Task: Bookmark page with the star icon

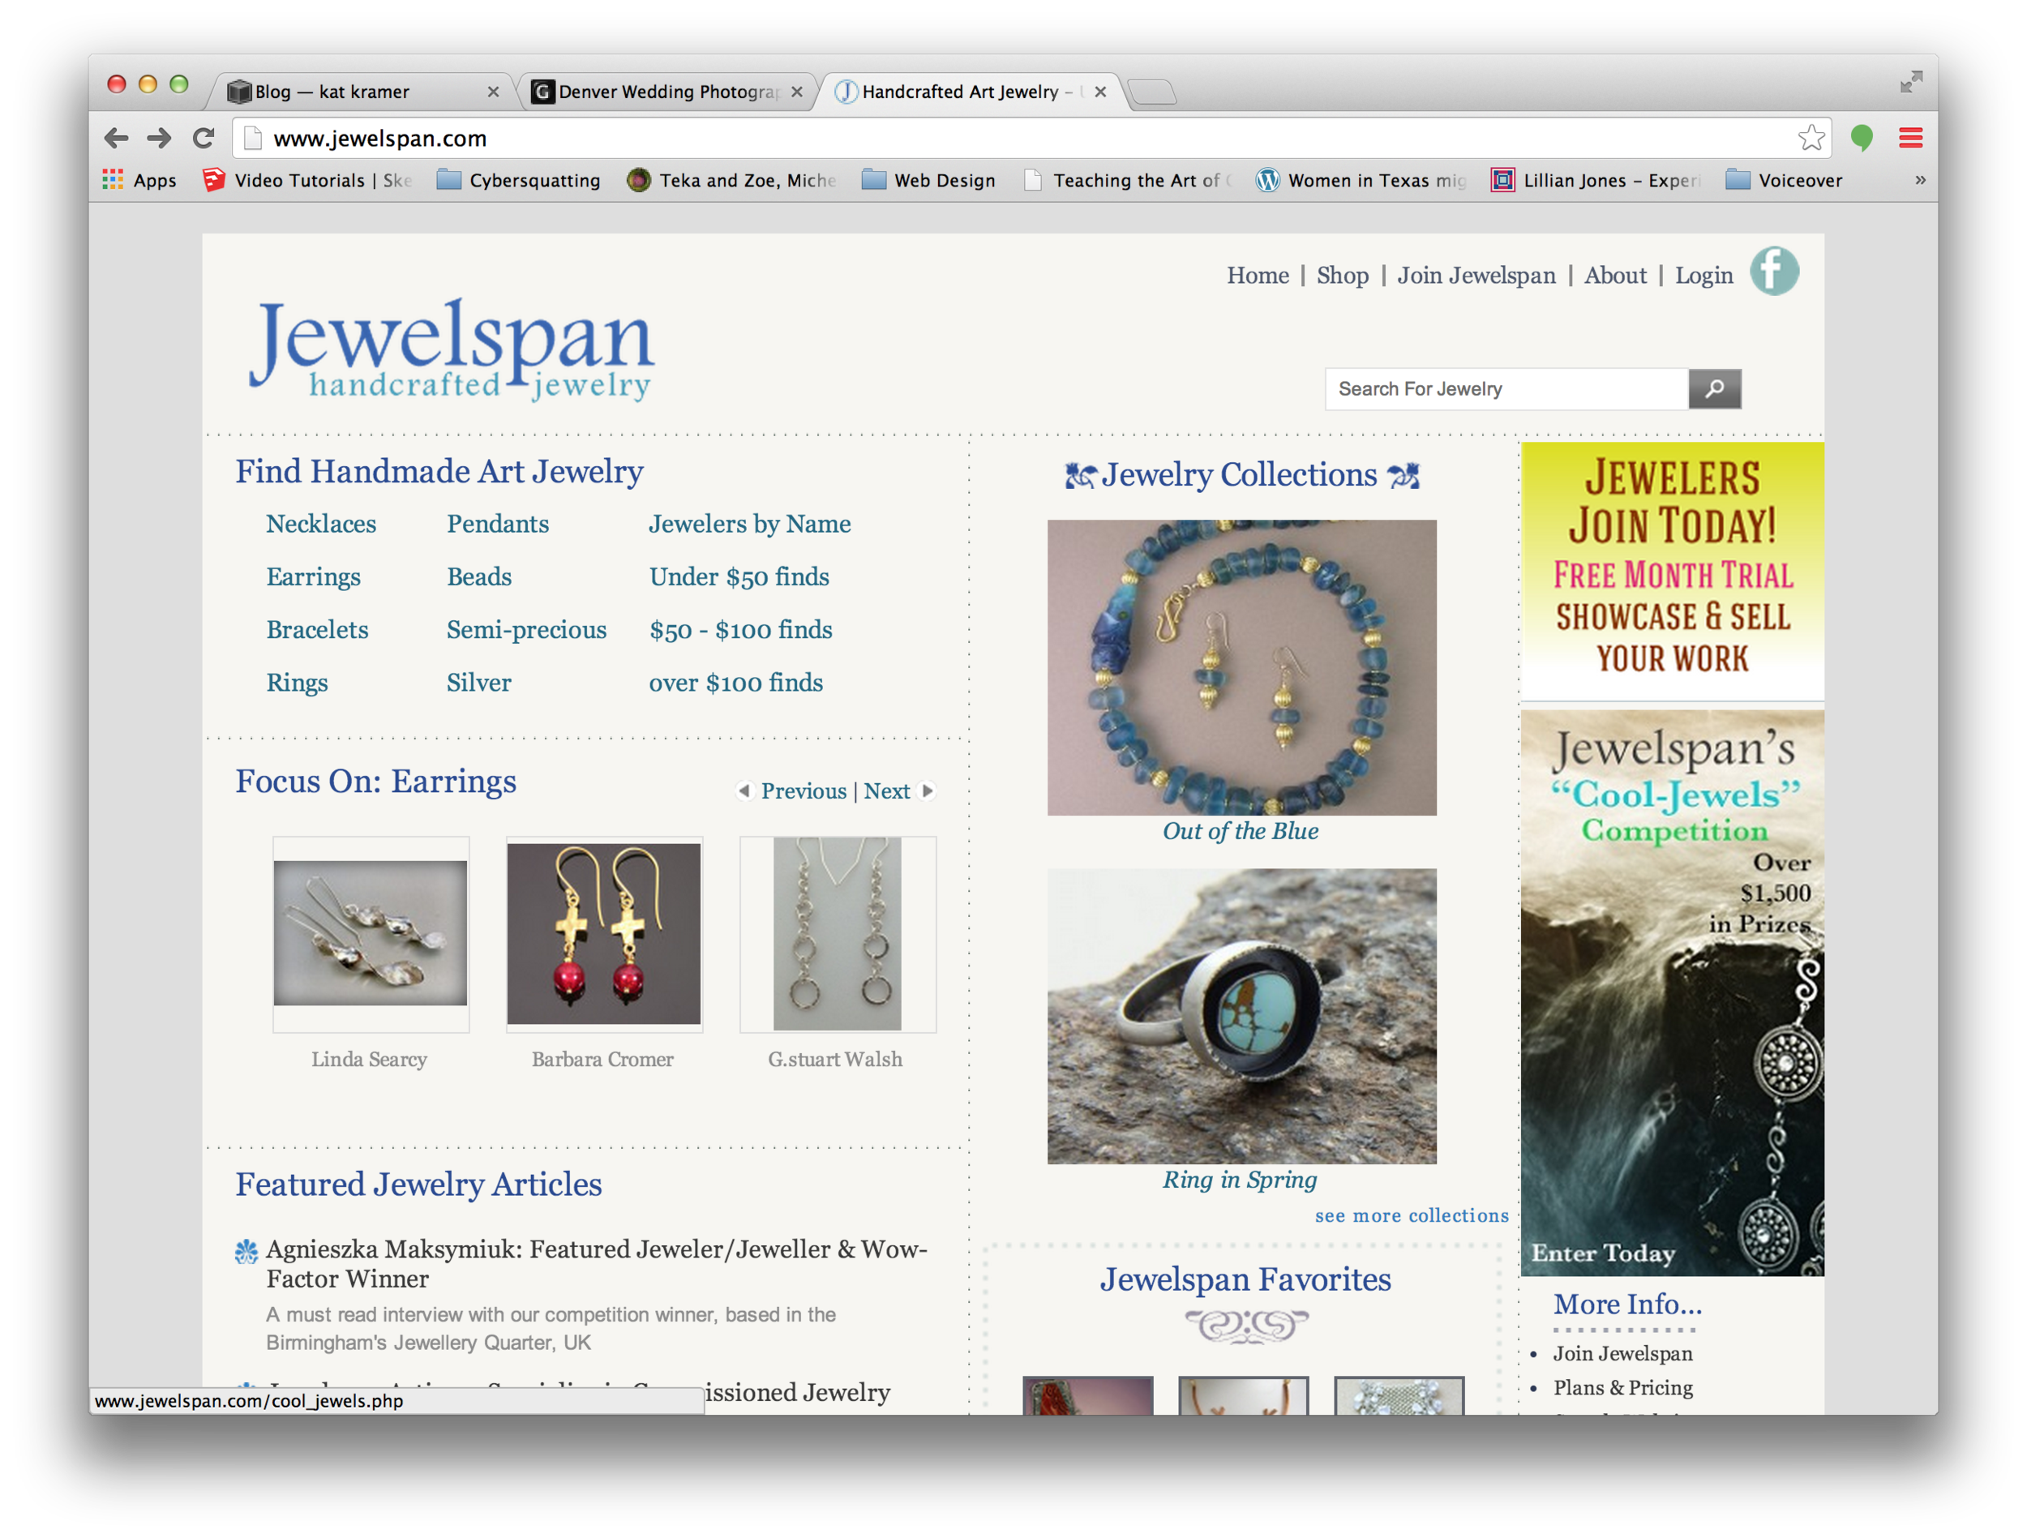Action: pos(1811,139)
